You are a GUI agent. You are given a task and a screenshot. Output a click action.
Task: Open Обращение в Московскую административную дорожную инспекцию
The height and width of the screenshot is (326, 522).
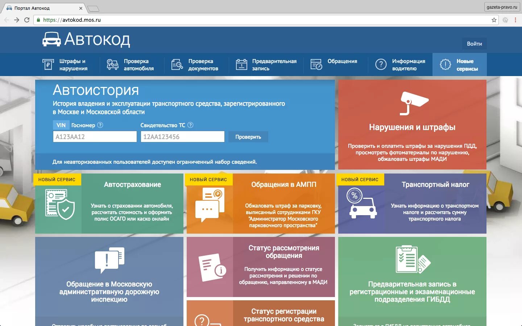pyautogui.click(x=109, y=292)
